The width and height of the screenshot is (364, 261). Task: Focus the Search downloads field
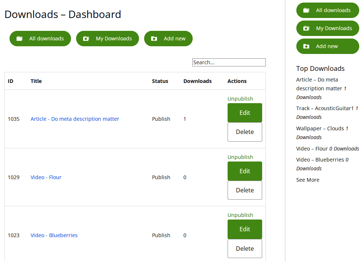[229, 62]
